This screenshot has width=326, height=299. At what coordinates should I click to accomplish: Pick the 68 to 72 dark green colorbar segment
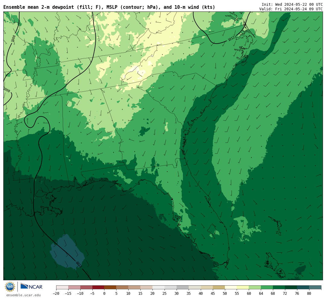(279, 287)
